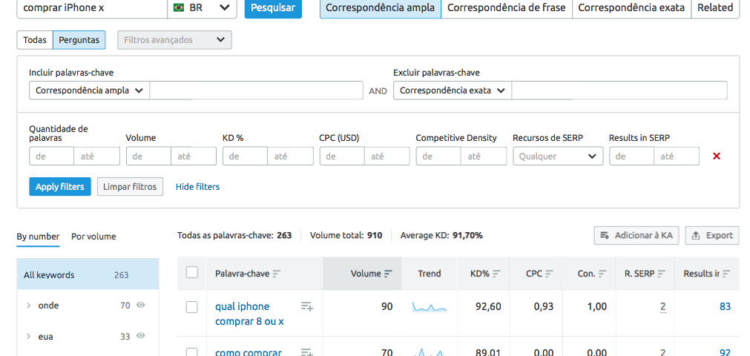Switch to Correspondência de frase tab

coord(507,7)
